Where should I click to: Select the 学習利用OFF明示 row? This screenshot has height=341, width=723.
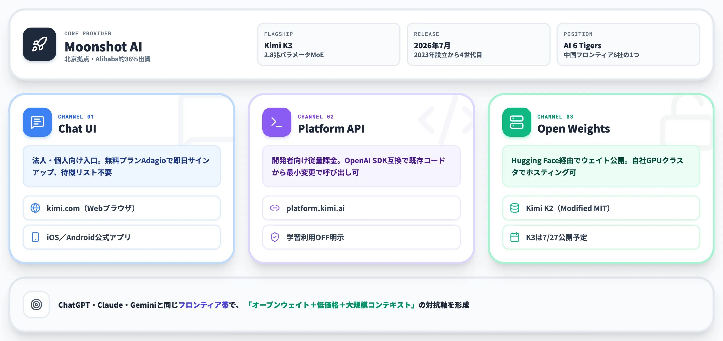pos(361,237)
